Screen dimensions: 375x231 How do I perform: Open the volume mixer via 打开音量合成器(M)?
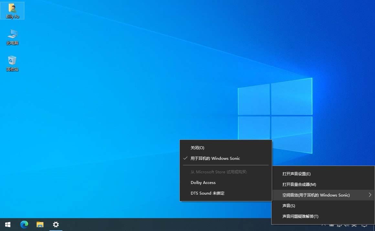(299, 184)
